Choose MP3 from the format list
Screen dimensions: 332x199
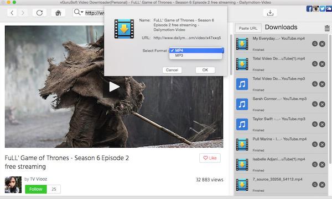tap(196, 56)
